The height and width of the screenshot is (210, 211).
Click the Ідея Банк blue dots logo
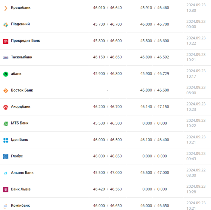click(5, 140)
